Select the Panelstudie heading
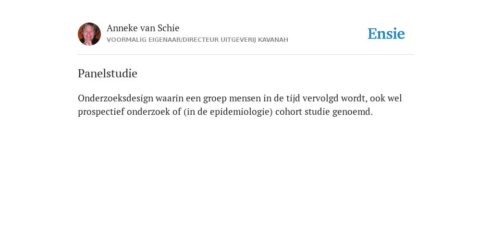The width and height of the screenshot is (492, 246). point(108,74)
